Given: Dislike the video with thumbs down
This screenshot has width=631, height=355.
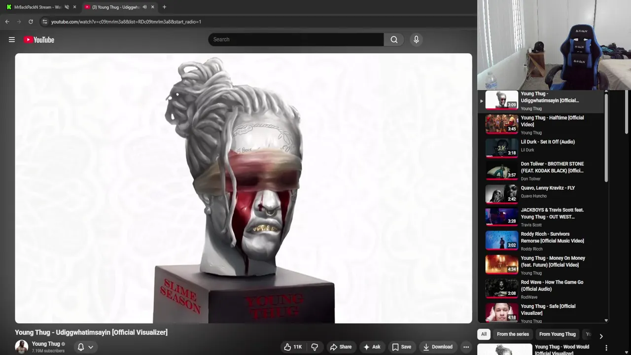Looking at the screenshot, I should 315,347.
